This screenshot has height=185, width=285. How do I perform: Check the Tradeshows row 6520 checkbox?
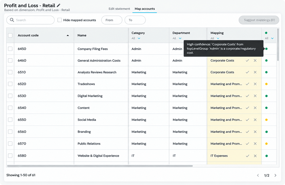tap(10, 84)
